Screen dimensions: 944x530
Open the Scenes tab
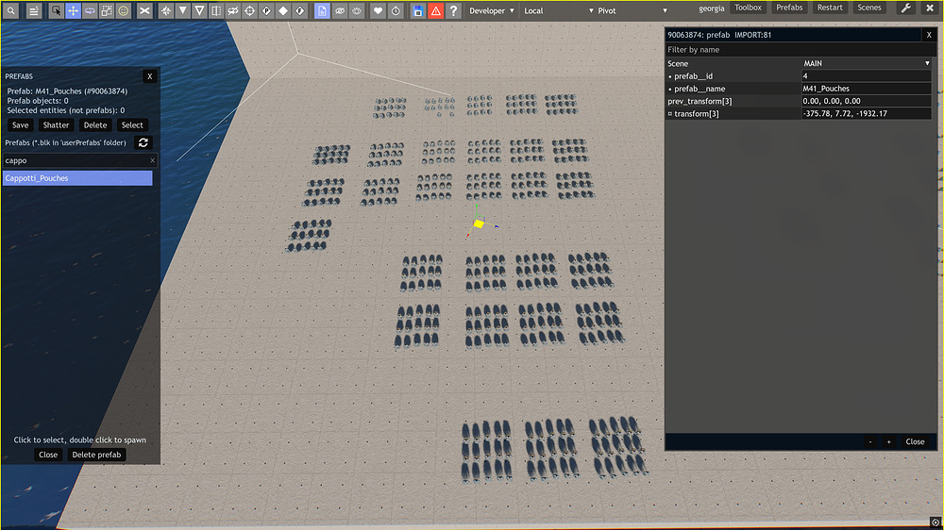pyautogui.click(x=869, y=8)
